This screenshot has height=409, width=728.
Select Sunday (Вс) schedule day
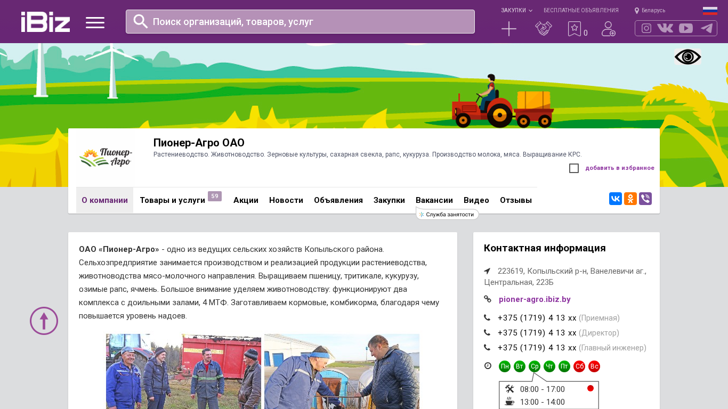tap(594, 366)
